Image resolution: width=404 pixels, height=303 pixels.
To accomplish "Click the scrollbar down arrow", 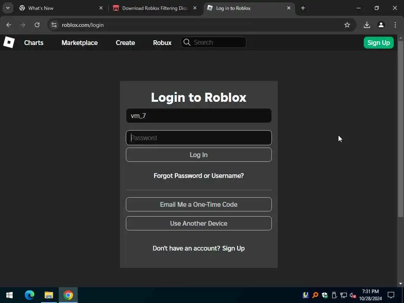I will (400, 284).
